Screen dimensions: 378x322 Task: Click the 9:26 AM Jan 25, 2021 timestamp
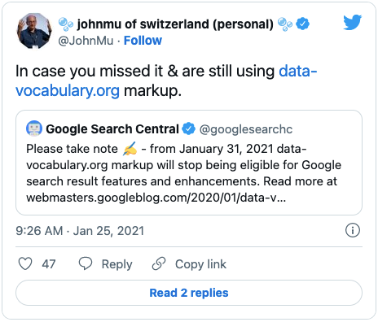80,231
